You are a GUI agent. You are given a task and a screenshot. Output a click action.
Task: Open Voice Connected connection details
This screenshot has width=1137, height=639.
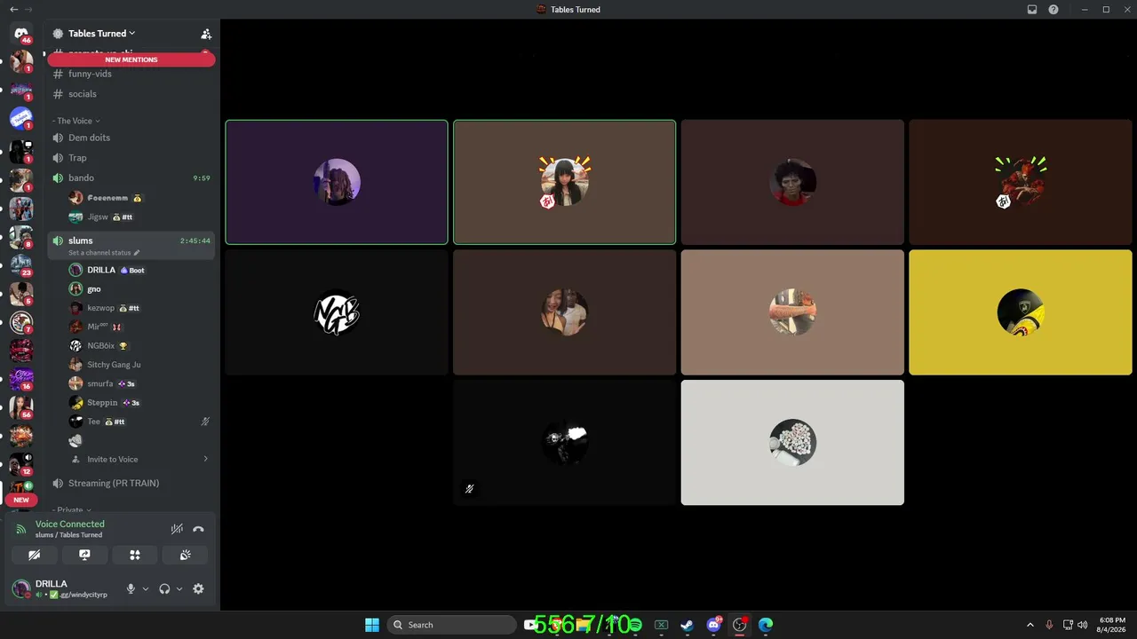(69, 524)
